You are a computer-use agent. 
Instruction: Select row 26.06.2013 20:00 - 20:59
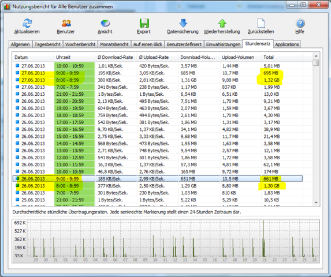(x=158, y=101)
